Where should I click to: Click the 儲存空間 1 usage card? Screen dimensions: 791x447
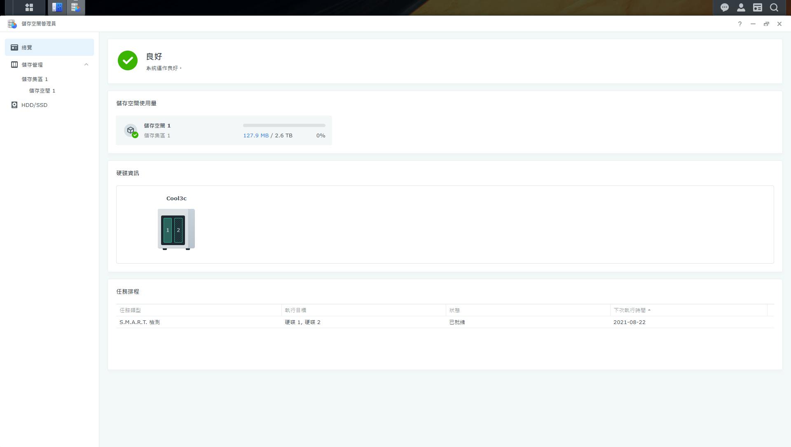(x=185, y=130)
